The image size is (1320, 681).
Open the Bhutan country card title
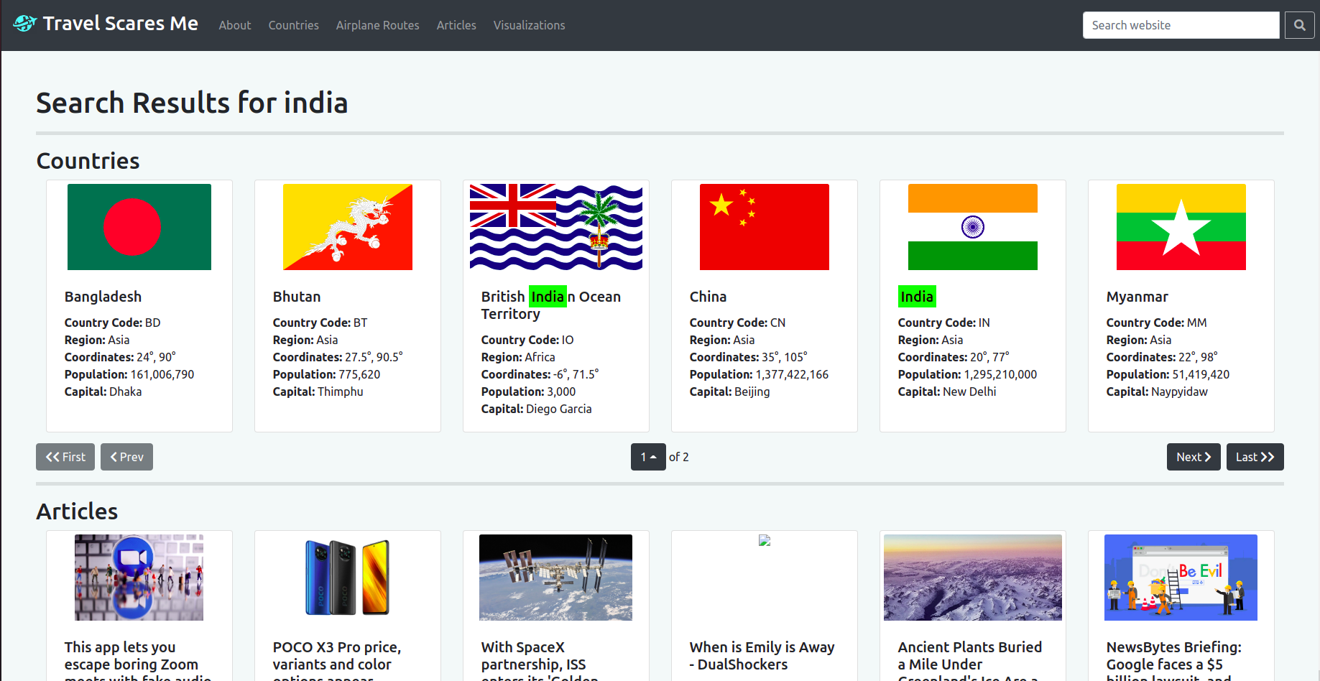pos(297,297)
